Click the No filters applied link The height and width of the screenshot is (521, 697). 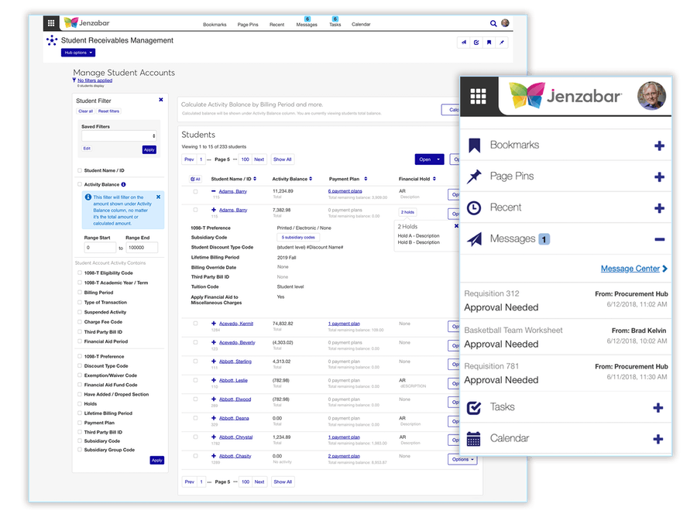click(94, 81)
